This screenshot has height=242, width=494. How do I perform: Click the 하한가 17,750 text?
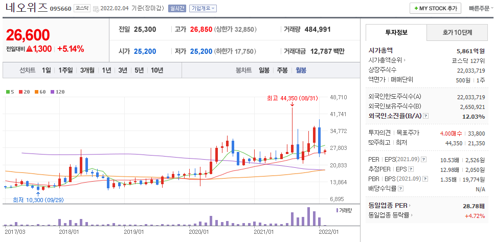235,51
